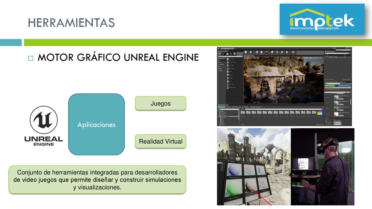The width and height of the screenshot is (372, 209).
Task: Click the Blueprints toolbar icon
Action: click(272, 52)
